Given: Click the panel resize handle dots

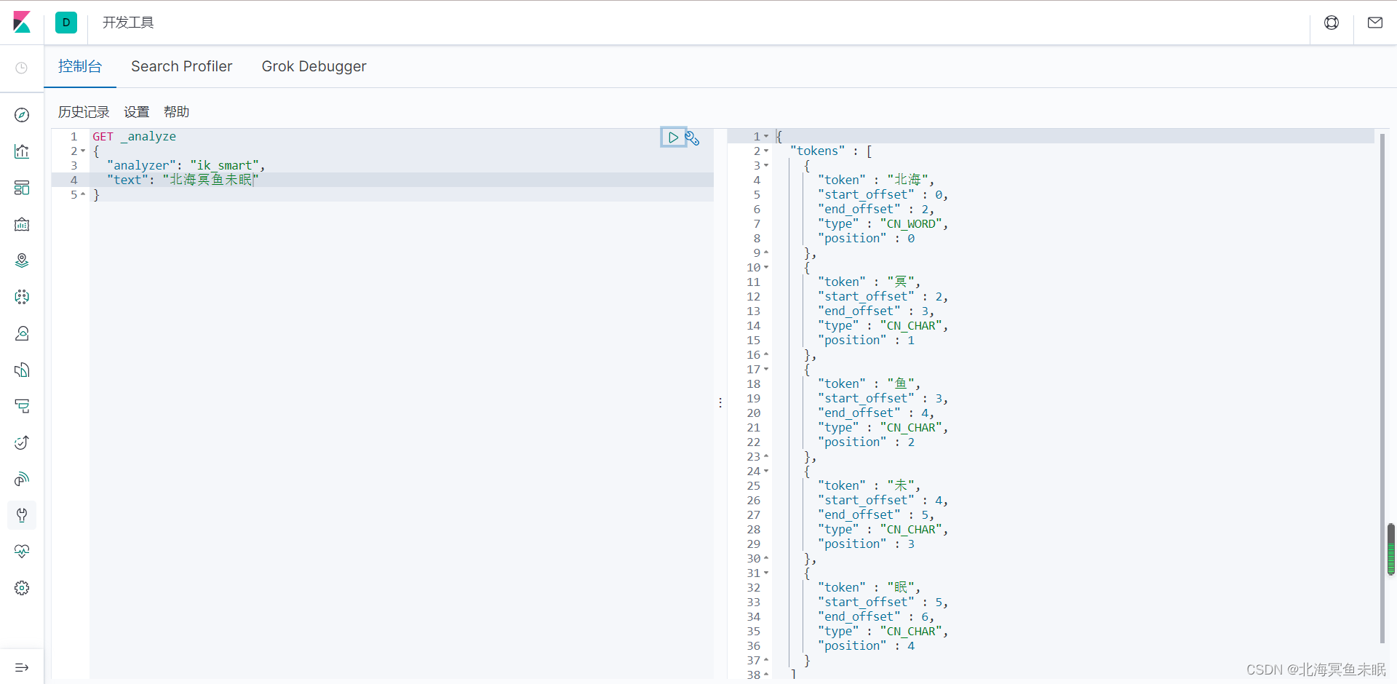Looking at the screenshot, I should (720, 402).
